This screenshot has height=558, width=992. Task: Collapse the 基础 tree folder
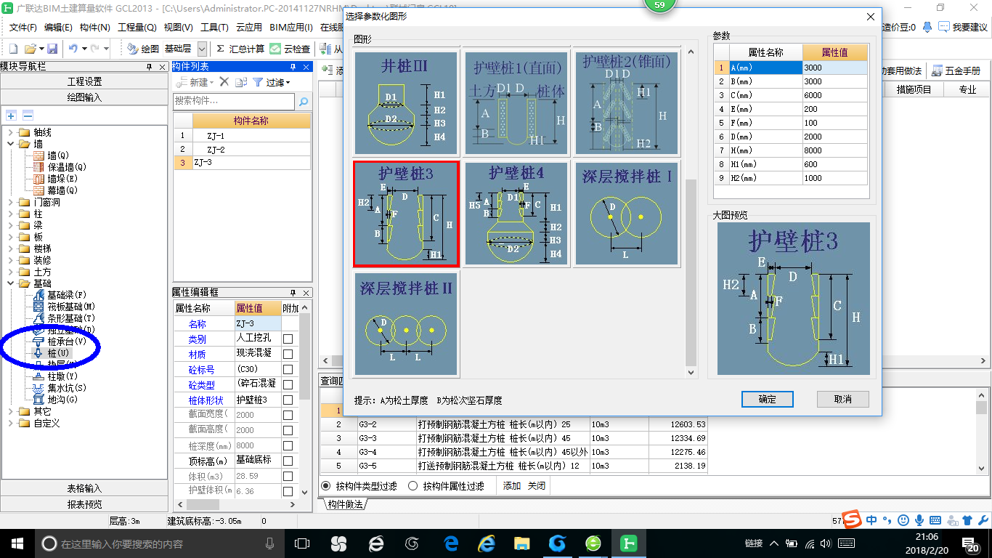tap(10, 283)
